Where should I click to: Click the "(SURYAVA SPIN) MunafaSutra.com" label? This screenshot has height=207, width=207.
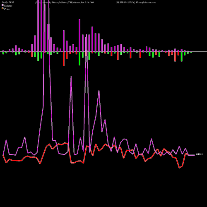coord(136,2)
